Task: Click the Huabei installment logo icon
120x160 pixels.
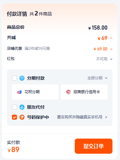Action: (x=19, y=92)
